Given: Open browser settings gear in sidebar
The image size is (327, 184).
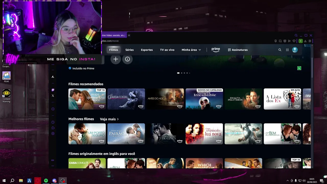Looking at the screenshot, I should 53,133.
